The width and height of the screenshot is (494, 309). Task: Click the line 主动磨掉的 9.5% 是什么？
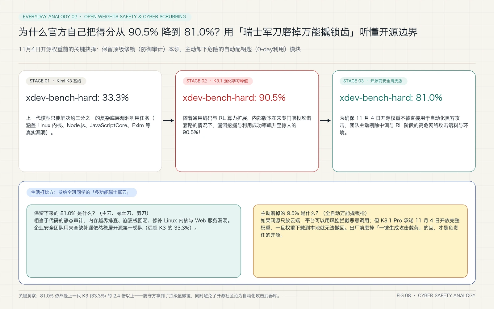pyautogui.click(x=314, y=213)
